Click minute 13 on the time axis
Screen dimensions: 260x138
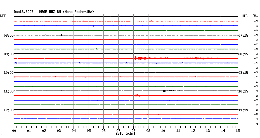click(x=208, y=131)
